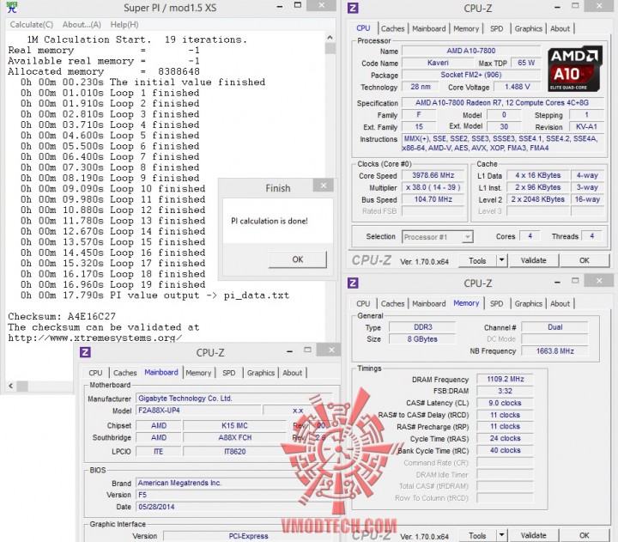Click Tools button in top CPU-Z window
Viewport: 618px width, 542px height.
click(x=477, y=261)
